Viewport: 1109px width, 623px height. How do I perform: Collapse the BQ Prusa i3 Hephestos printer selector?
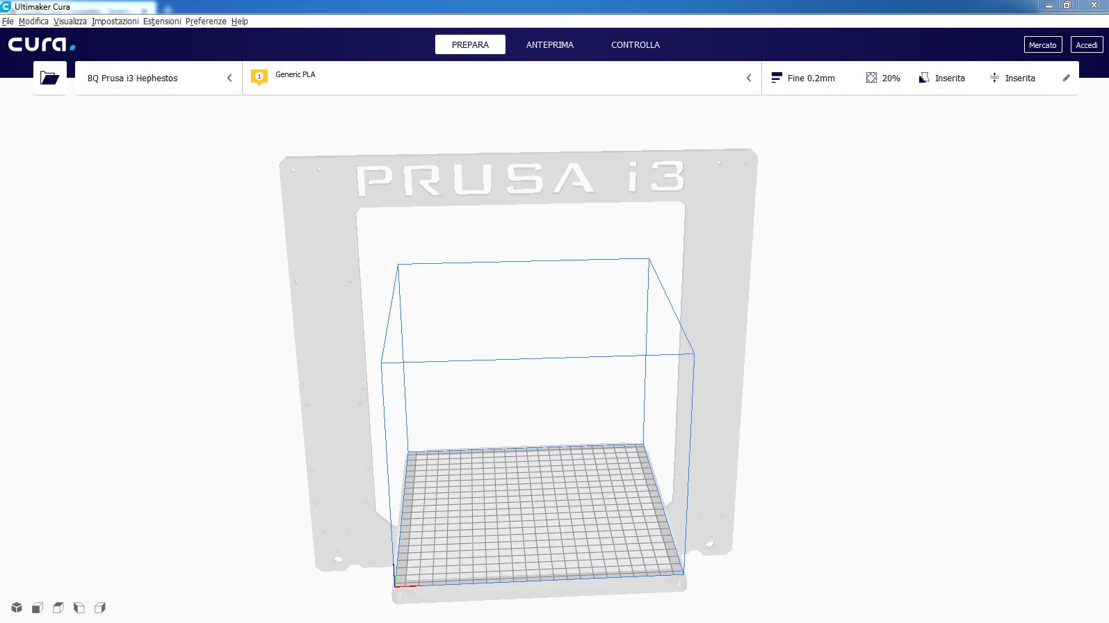pyautogui.click(x=229, y=78)
